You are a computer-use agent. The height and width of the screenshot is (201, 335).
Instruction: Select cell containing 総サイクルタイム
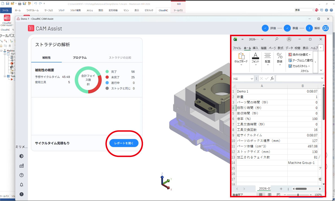click(262, 135)
